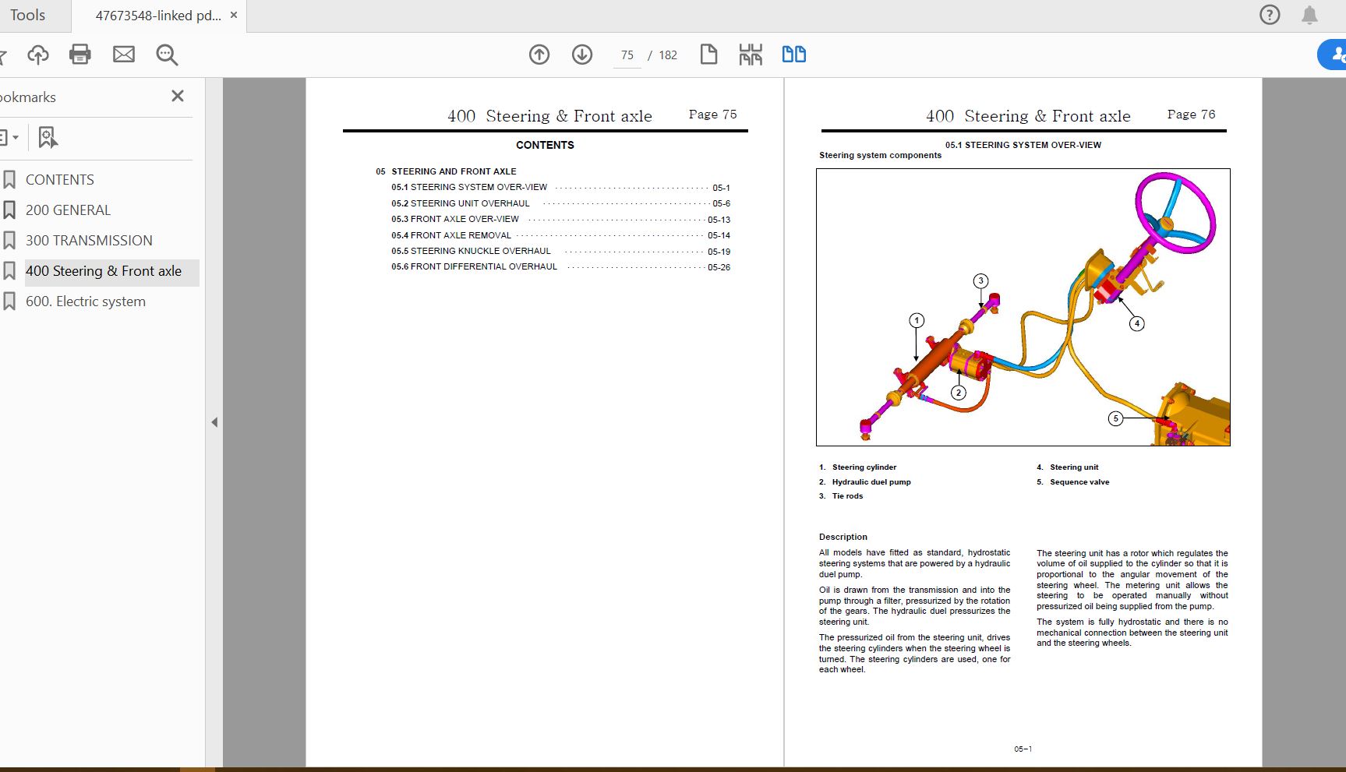Click callout number 4 in the diagram
The image size is (1346, 772).
coord(1137,323)
